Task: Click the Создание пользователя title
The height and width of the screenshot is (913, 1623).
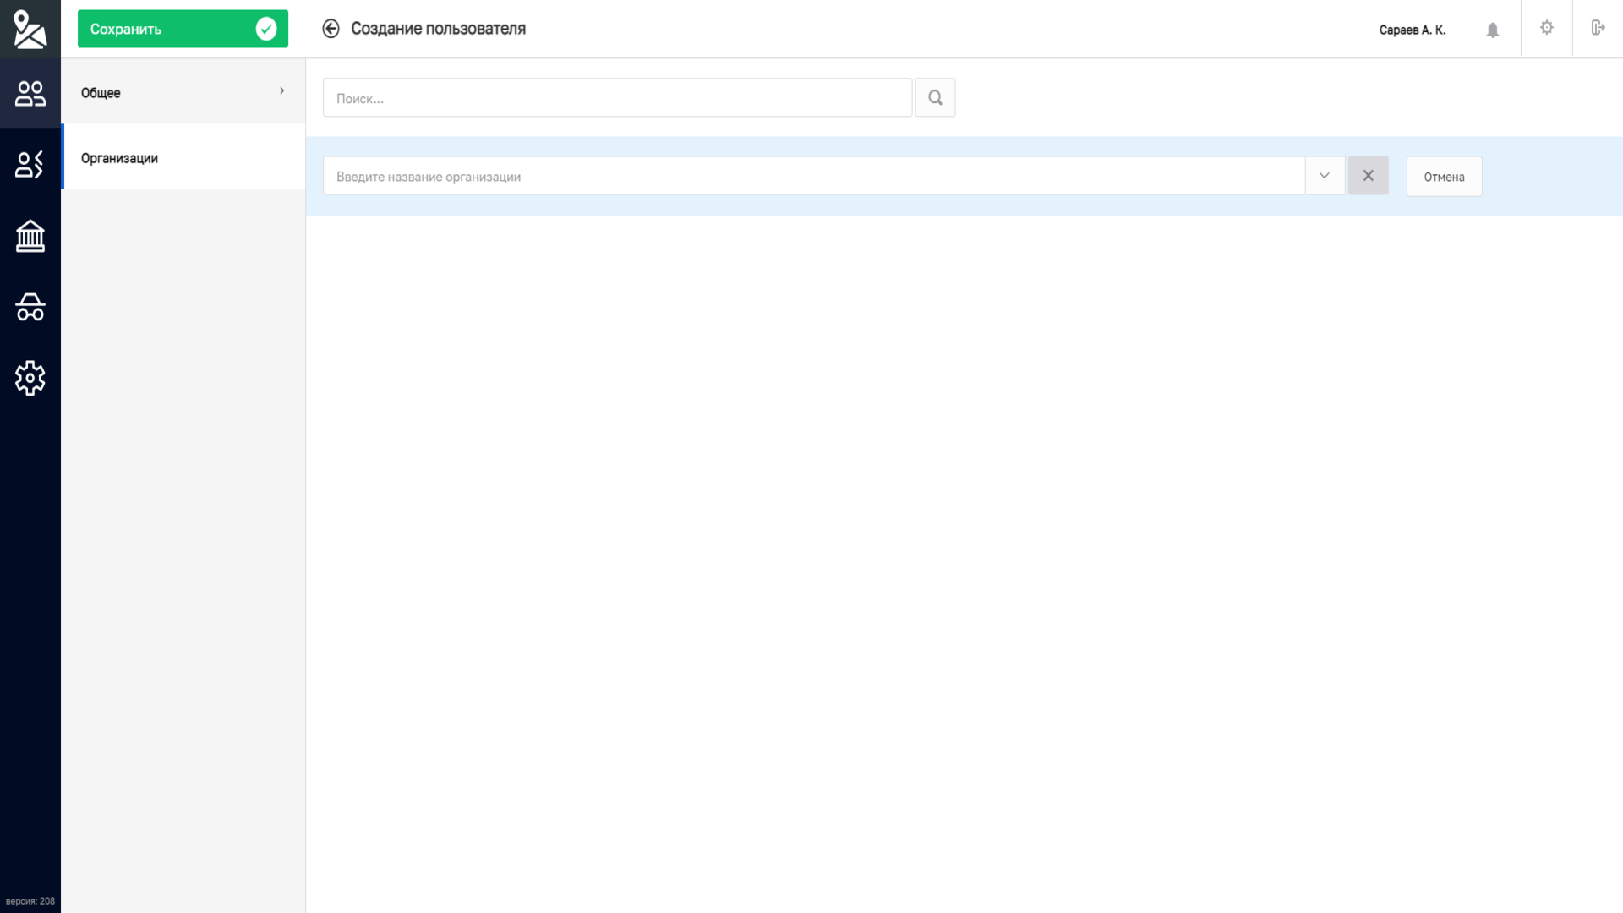Action: 438,29
